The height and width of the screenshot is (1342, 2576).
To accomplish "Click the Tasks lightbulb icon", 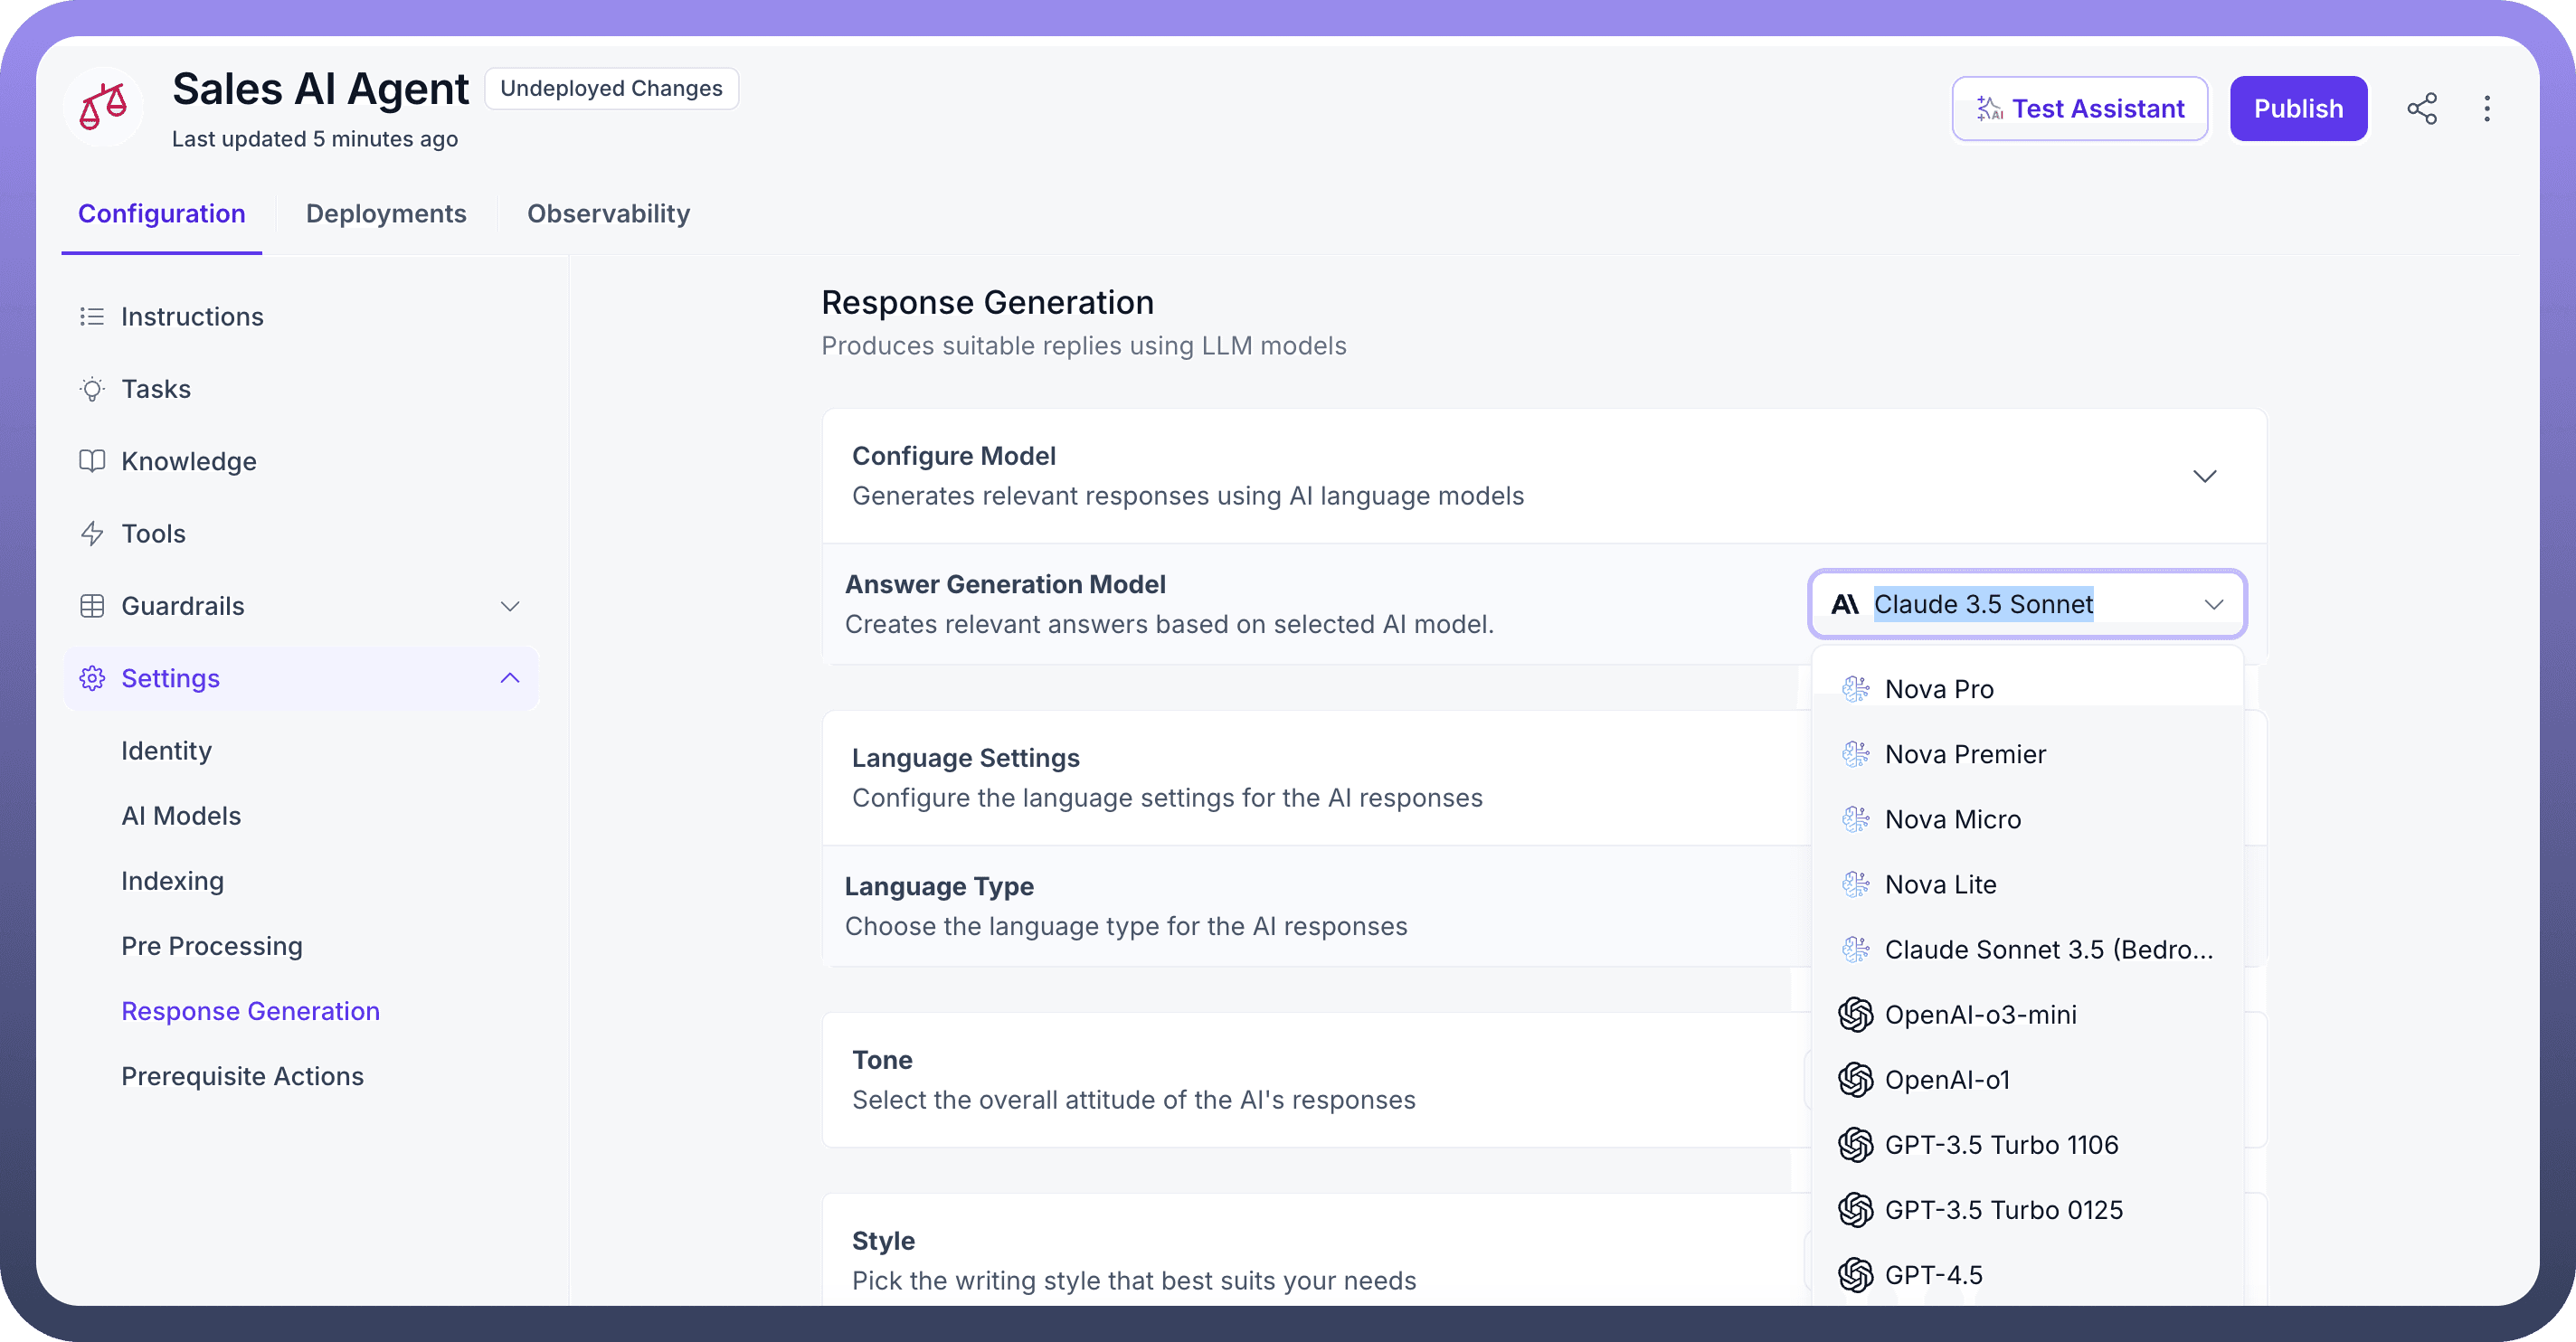I will [92, 389].
